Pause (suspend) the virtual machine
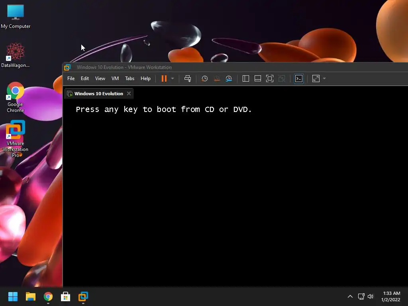408x306 pixels. [x=164, y=78]
